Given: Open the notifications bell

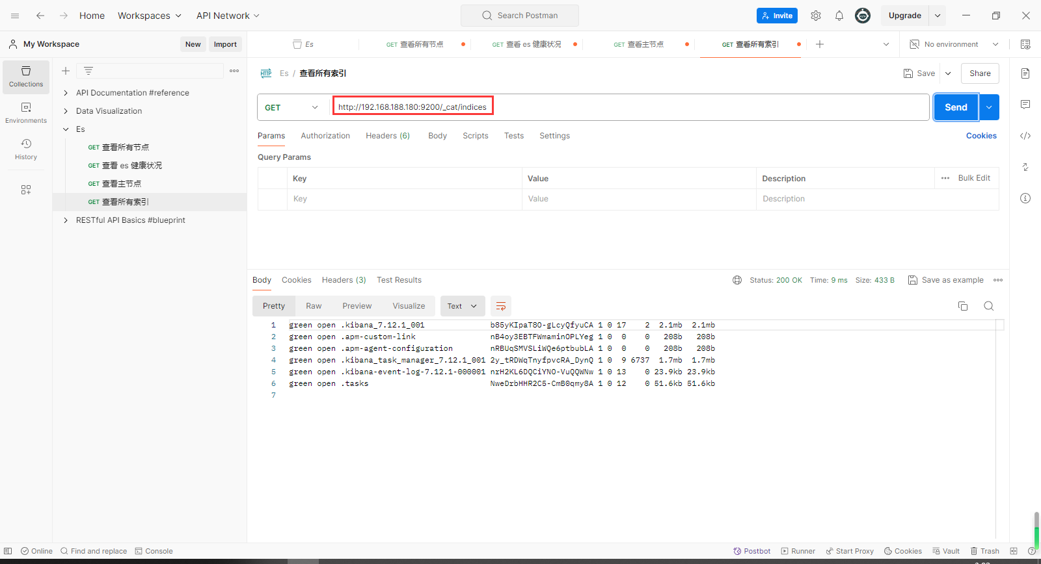Looking at the screenshot, I should tap(839, 16).
